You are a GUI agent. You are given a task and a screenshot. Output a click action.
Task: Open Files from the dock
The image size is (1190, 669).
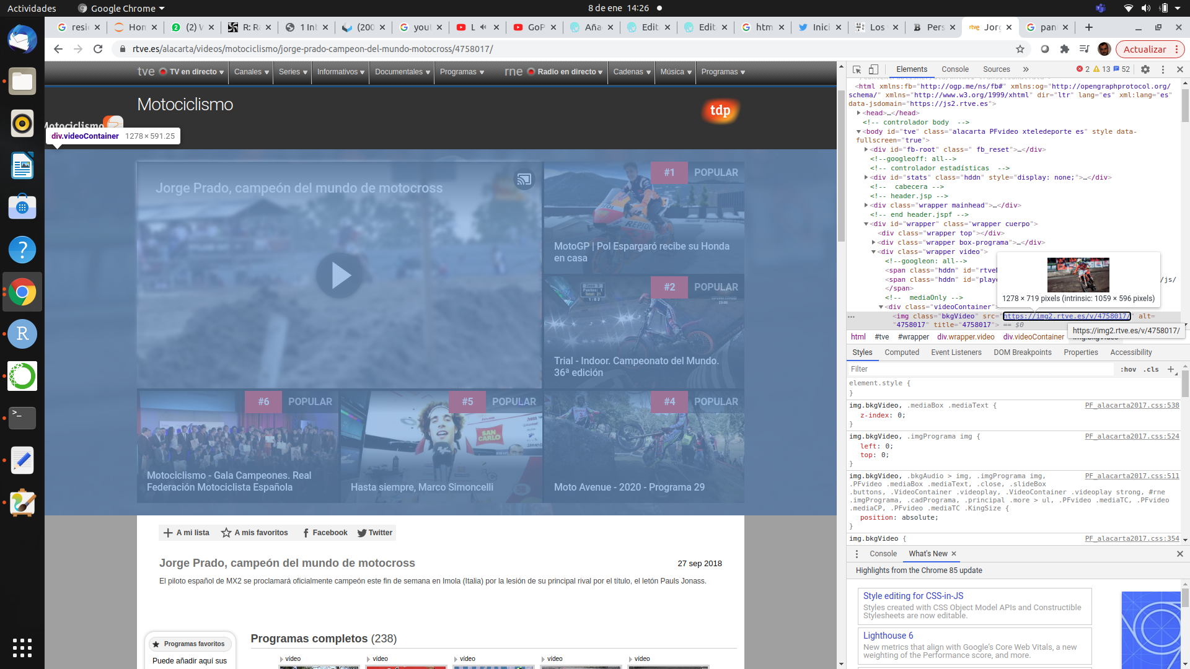click(x=22, y=81)
